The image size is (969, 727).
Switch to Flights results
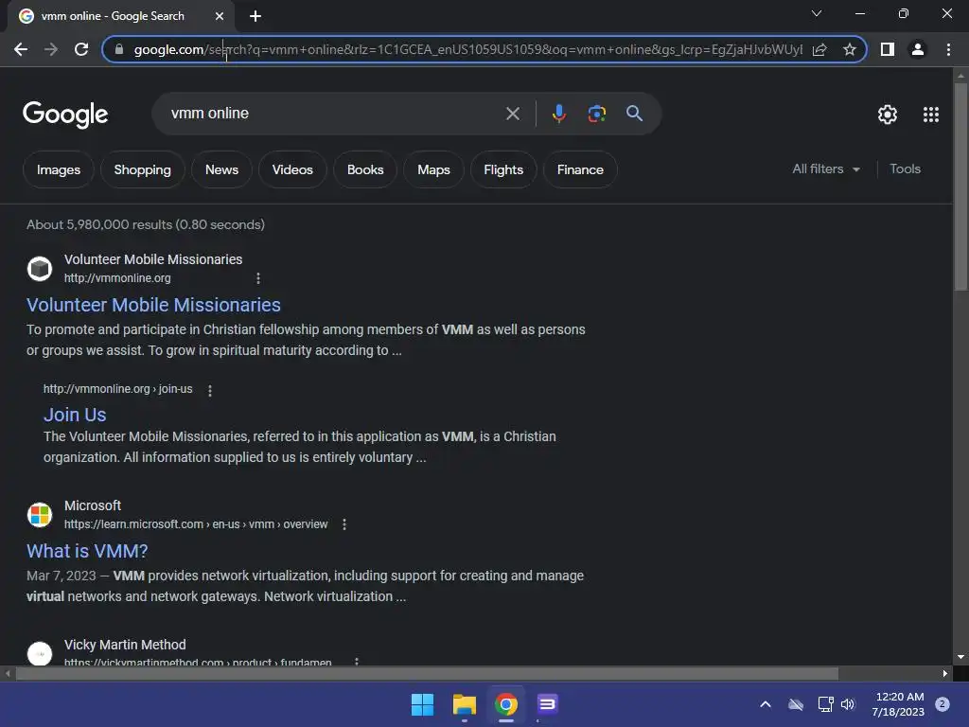[503, 169]
